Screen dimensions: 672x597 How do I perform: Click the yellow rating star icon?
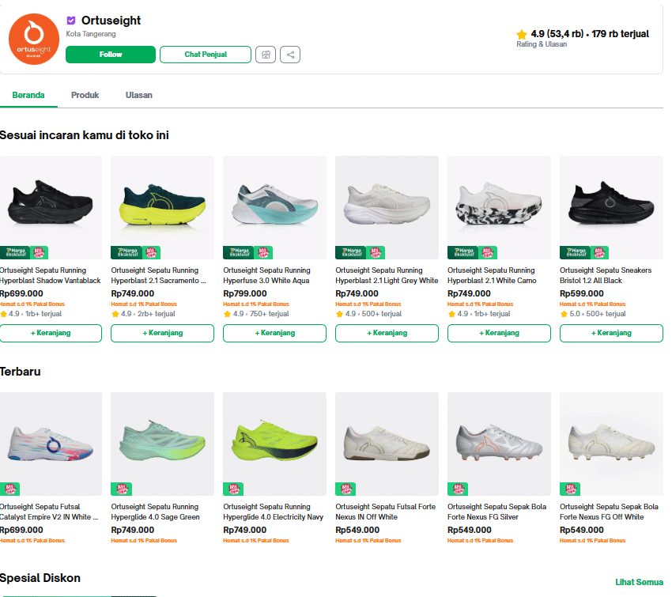pyautogui.click(x=522, y=34)
